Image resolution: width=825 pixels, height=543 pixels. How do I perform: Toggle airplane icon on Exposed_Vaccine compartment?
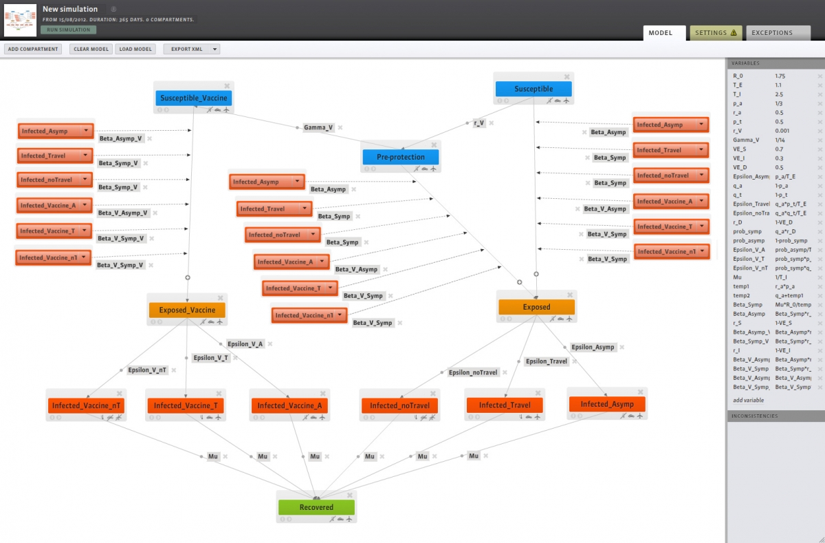[219, 321]
